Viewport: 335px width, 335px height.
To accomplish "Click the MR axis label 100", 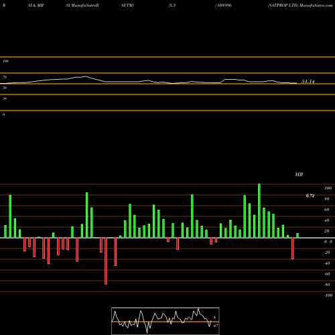I will click(328, 188).
